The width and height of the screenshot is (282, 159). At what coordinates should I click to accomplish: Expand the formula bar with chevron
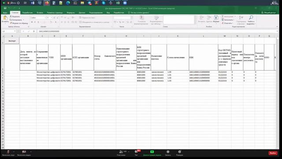(x=277, y=31)
